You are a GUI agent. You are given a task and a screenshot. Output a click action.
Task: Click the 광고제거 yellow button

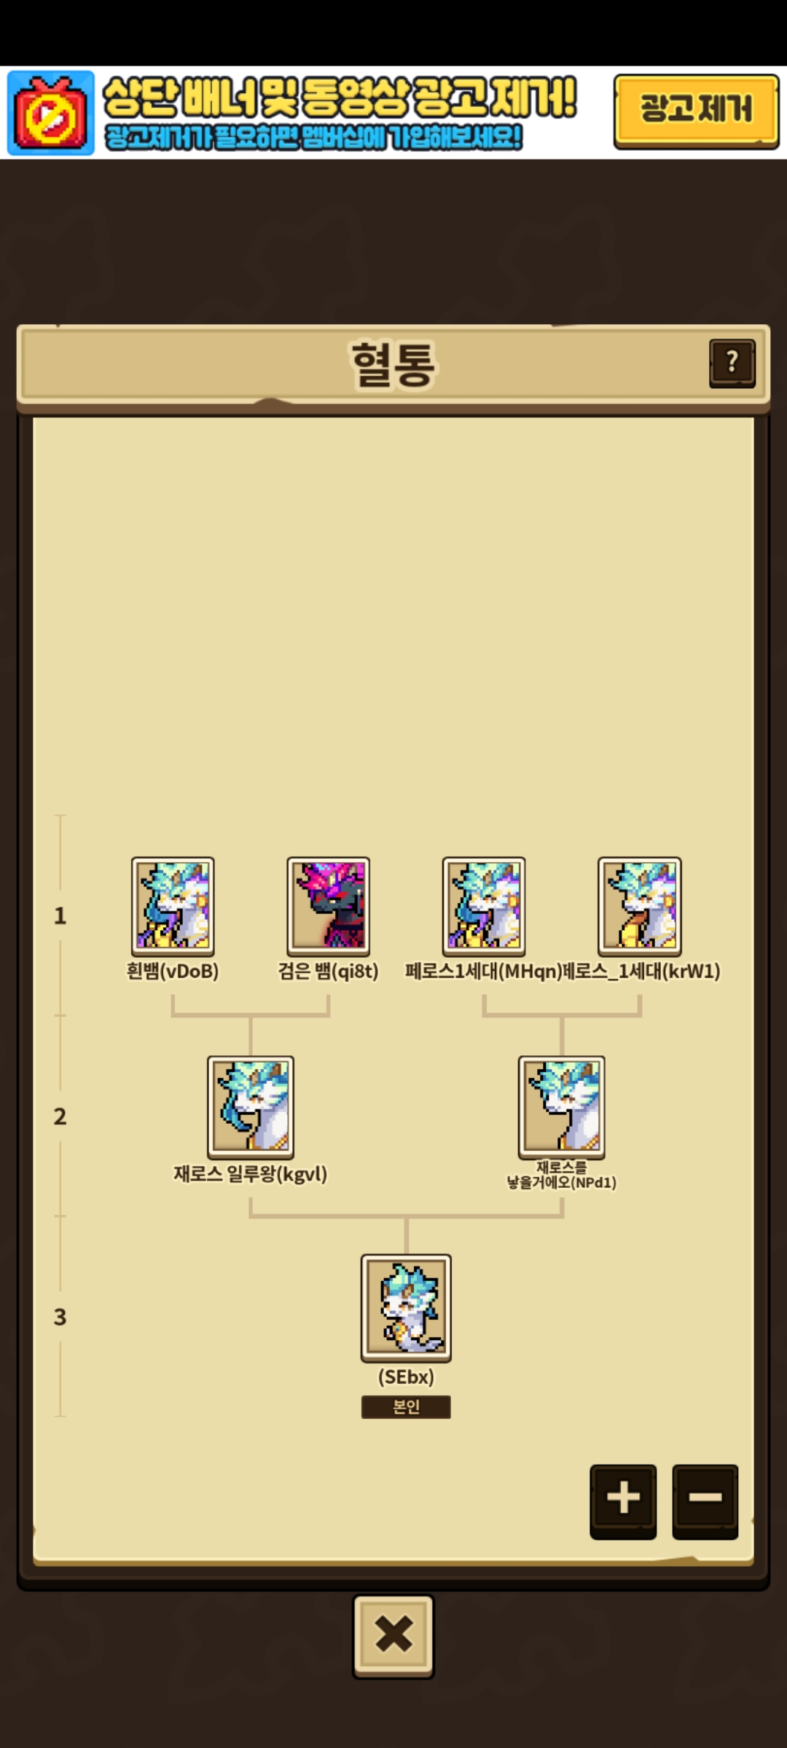(x=696, y=111)
